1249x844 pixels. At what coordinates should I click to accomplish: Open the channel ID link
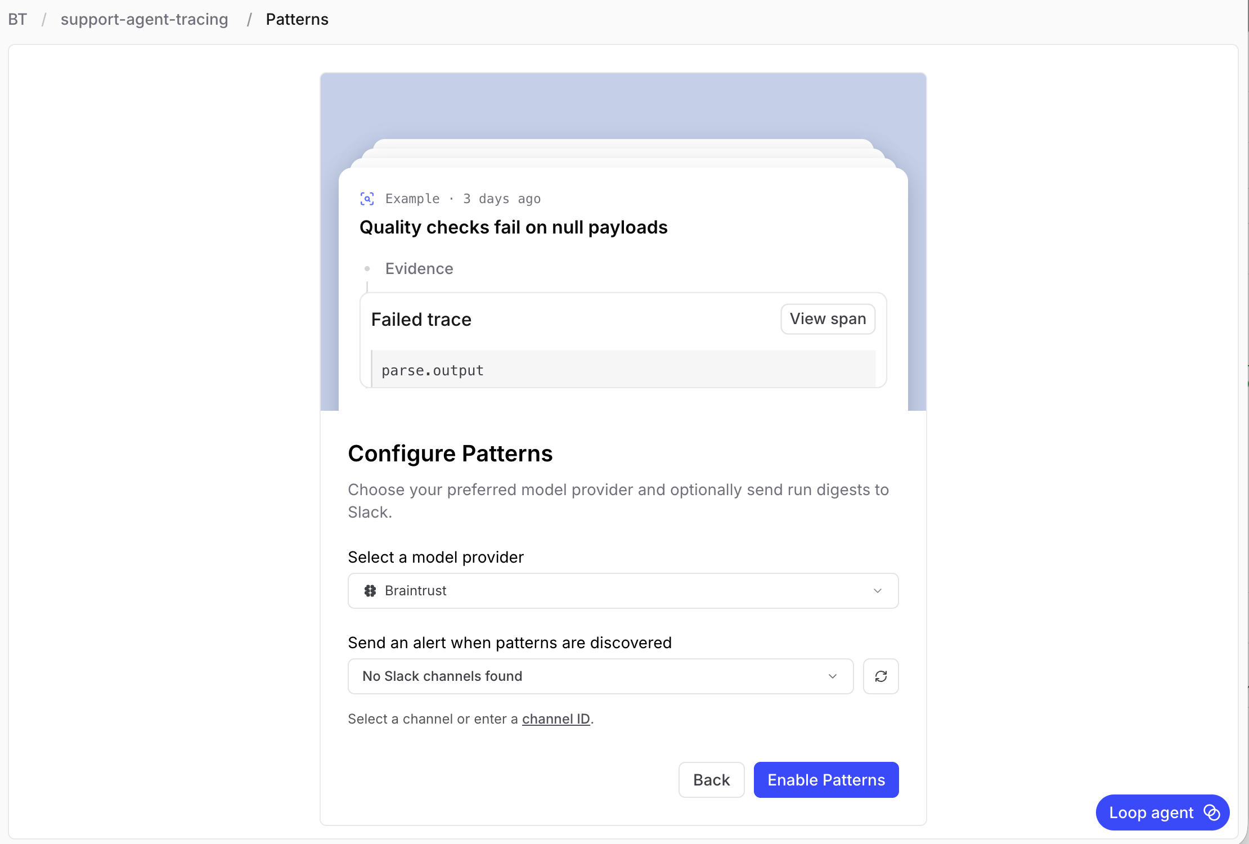(x=556, y=719)
